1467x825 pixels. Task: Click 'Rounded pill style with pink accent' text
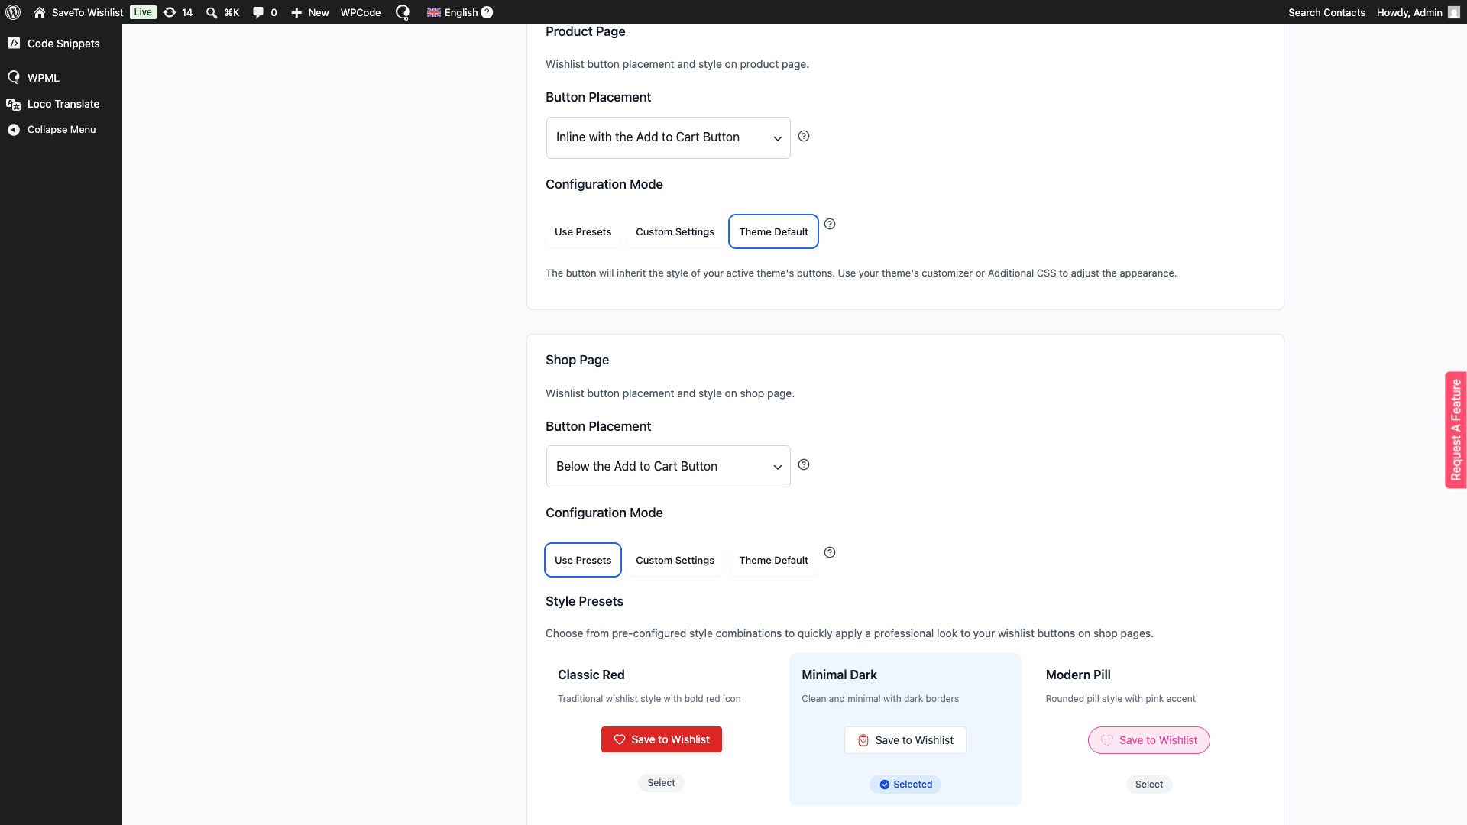[x=1120, y=699]
